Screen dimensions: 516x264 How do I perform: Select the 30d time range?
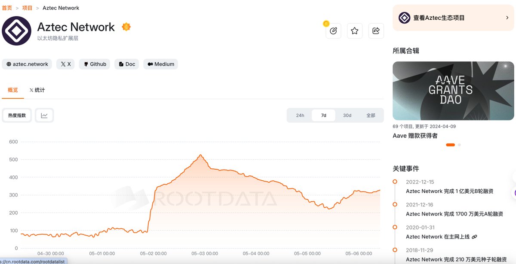pyautogui.click(x=347, y=115)
